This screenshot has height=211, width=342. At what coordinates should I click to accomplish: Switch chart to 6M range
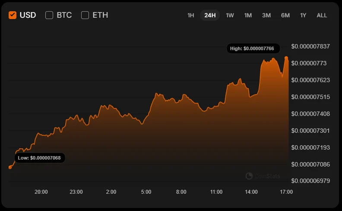tap(285, 15)
